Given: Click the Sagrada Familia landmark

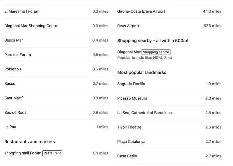Looking at the screenshot, I should tap(169, 84).
